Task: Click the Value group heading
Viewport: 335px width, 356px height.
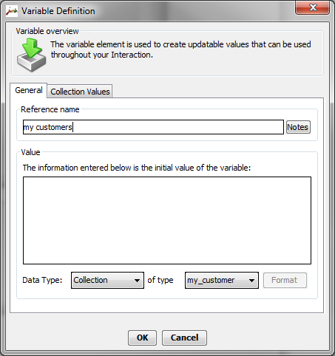Action: 30,152
